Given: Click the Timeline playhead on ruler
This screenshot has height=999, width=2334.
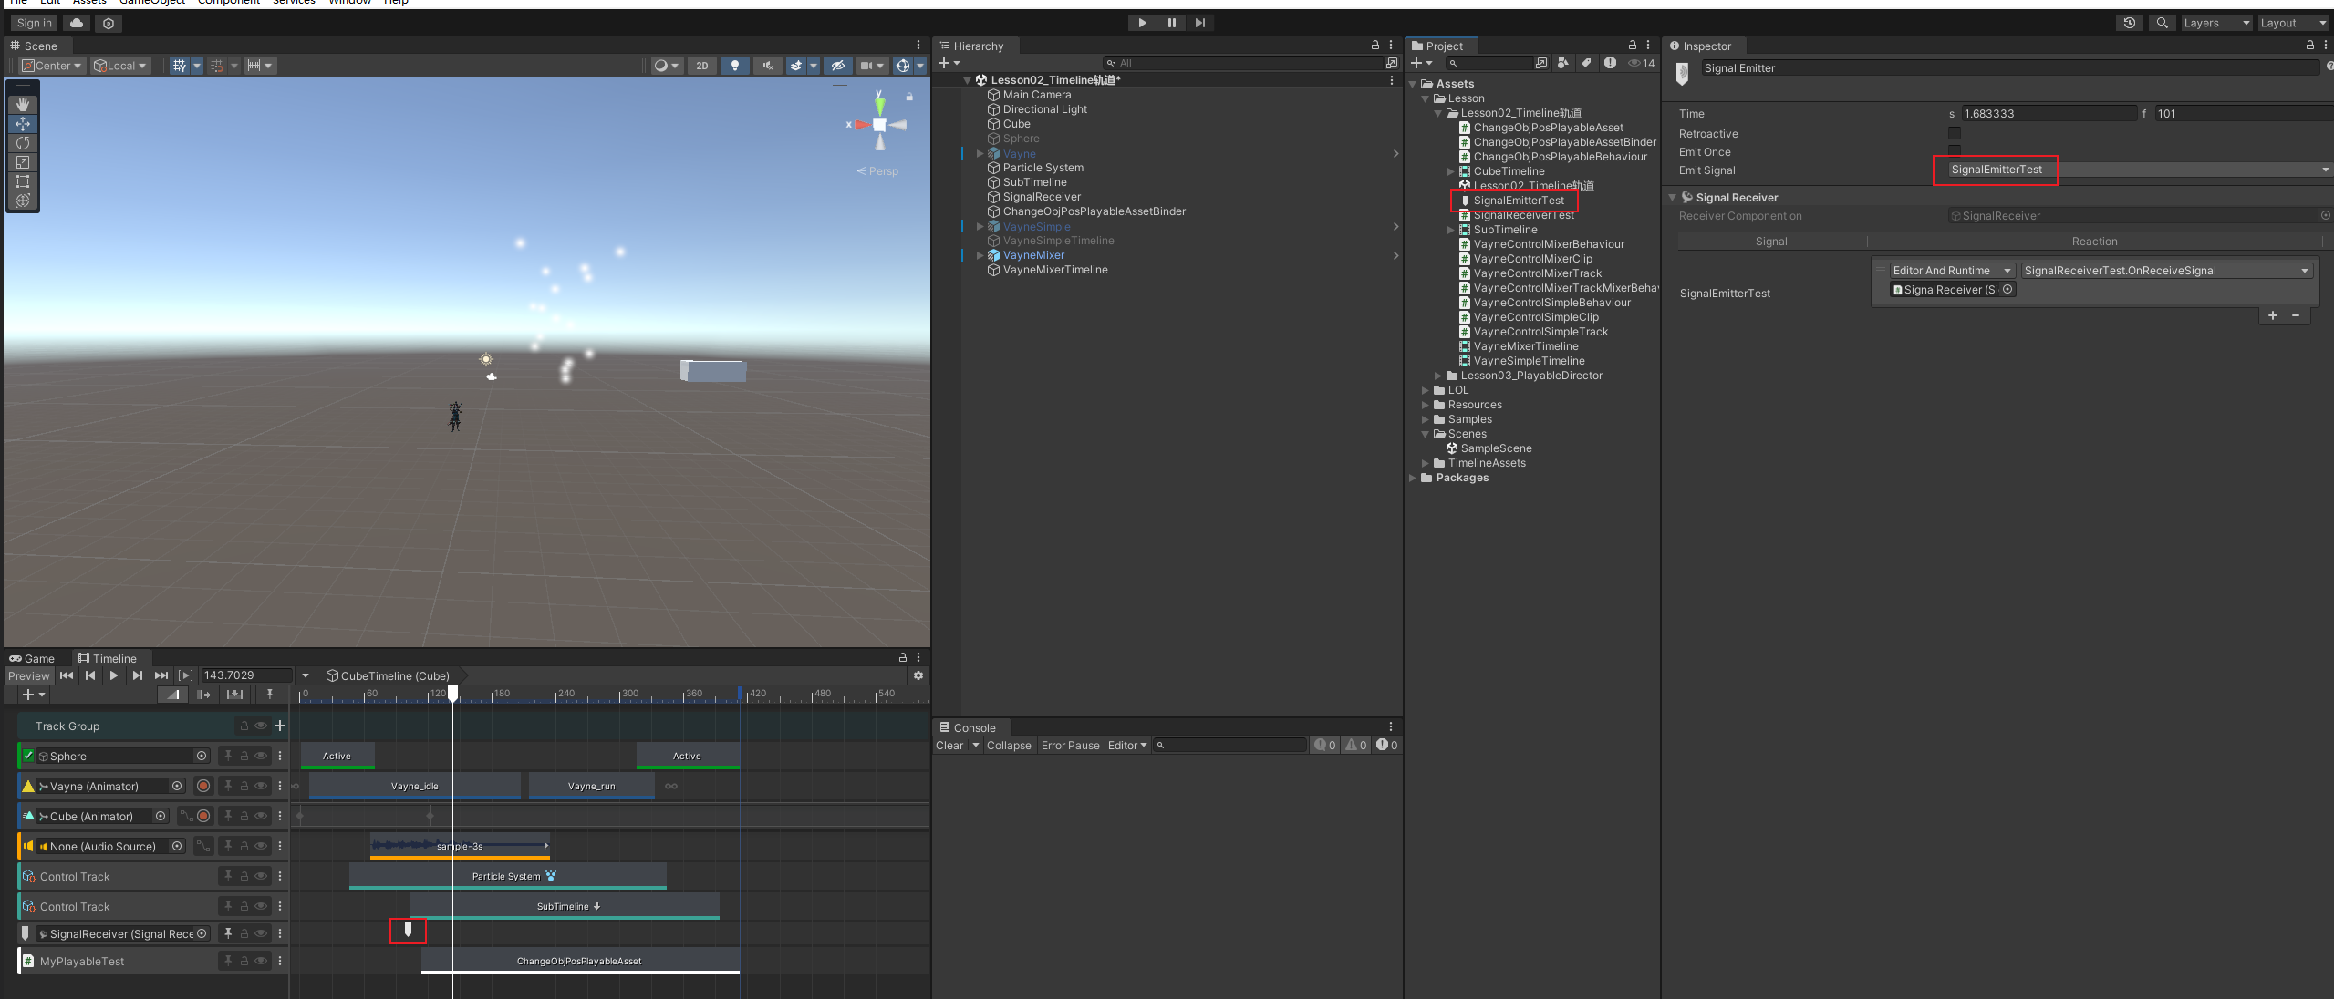Looking at the screenshot, I should click(x=452, y=694).
